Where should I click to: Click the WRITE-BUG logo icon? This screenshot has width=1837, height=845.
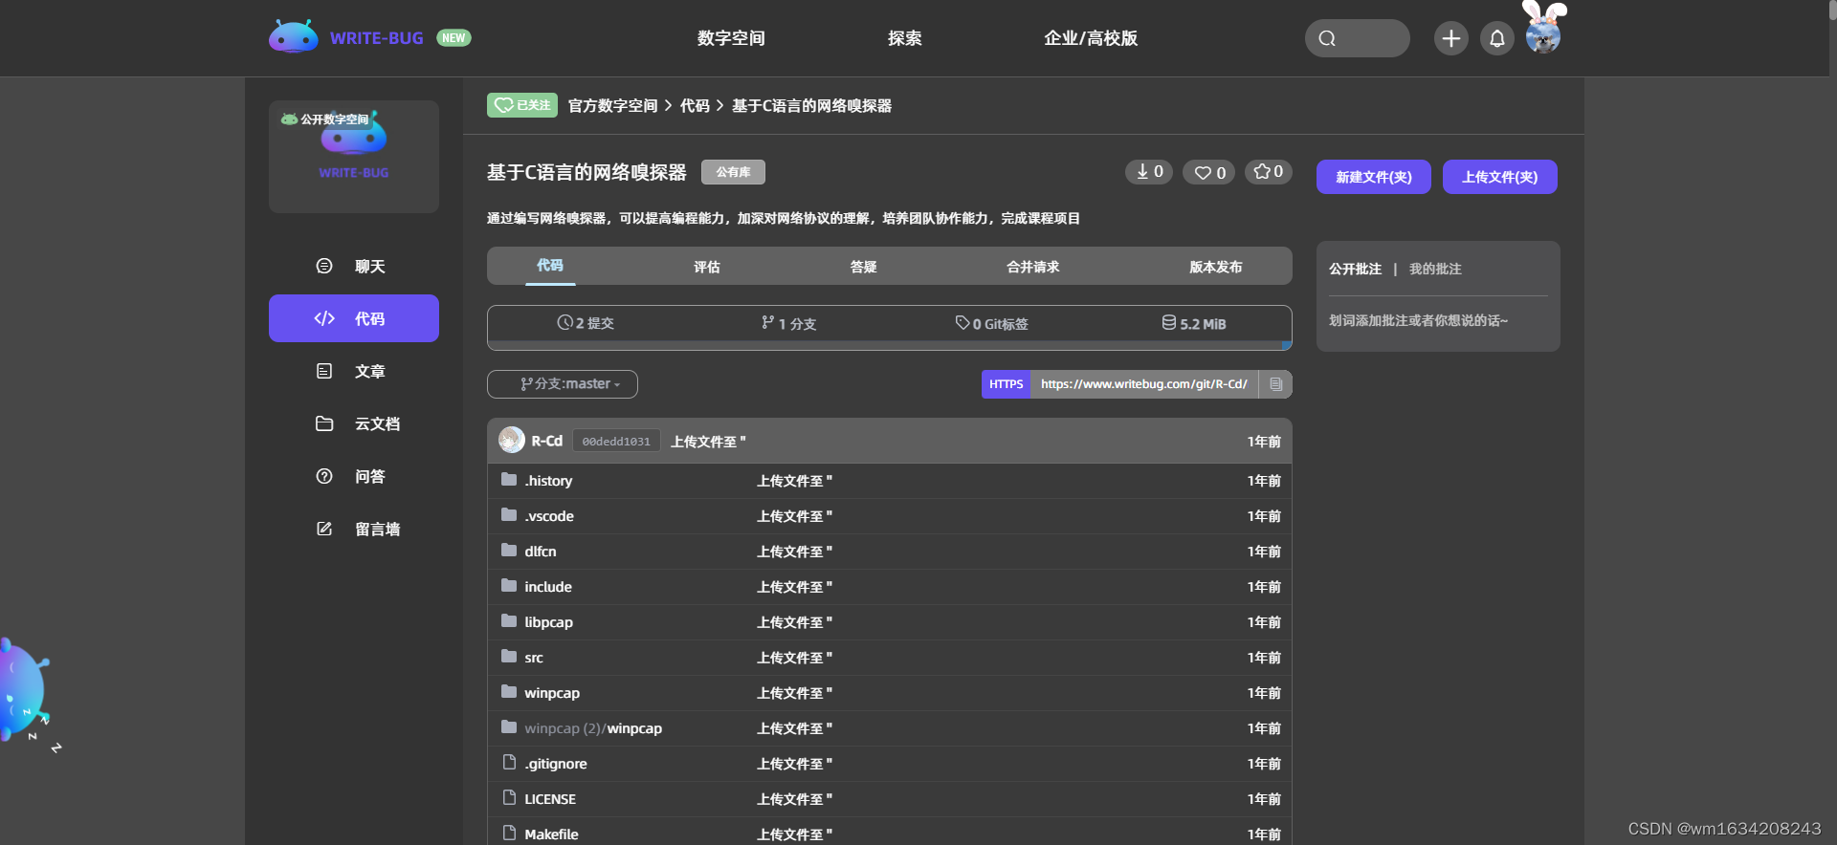point(294,37)
